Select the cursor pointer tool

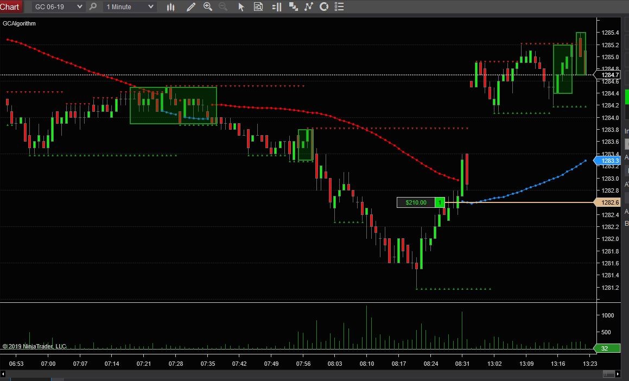tap(241, 7)
